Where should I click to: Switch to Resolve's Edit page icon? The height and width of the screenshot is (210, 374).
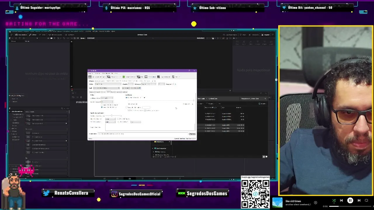click(130, 178)
